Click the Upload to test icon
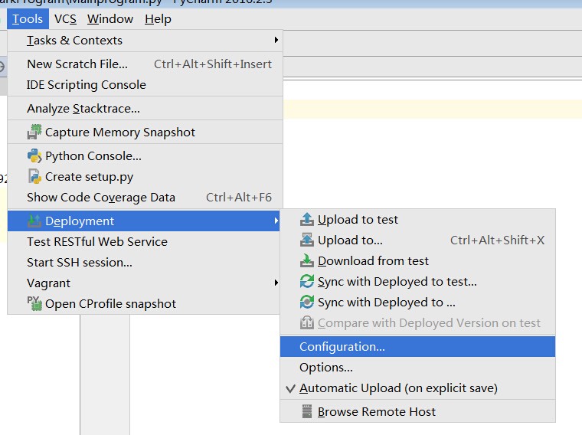The height and width of the screenshot is (435, 582). 306,219
